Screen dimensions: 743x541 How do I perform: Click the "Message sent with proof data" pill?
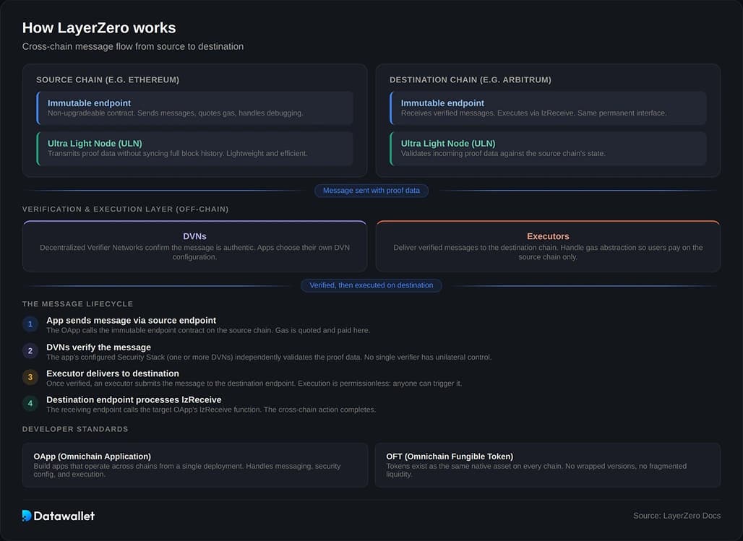point(371,191)
